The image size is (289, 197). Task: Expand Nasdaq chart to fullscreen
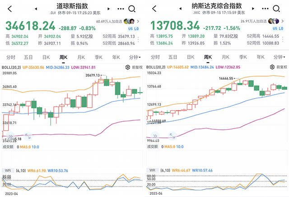pos(172,136)
